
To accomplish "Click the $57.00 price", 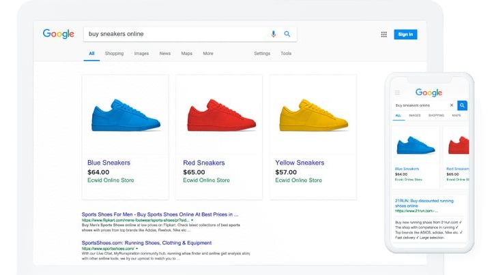I will tap(286, 172).
